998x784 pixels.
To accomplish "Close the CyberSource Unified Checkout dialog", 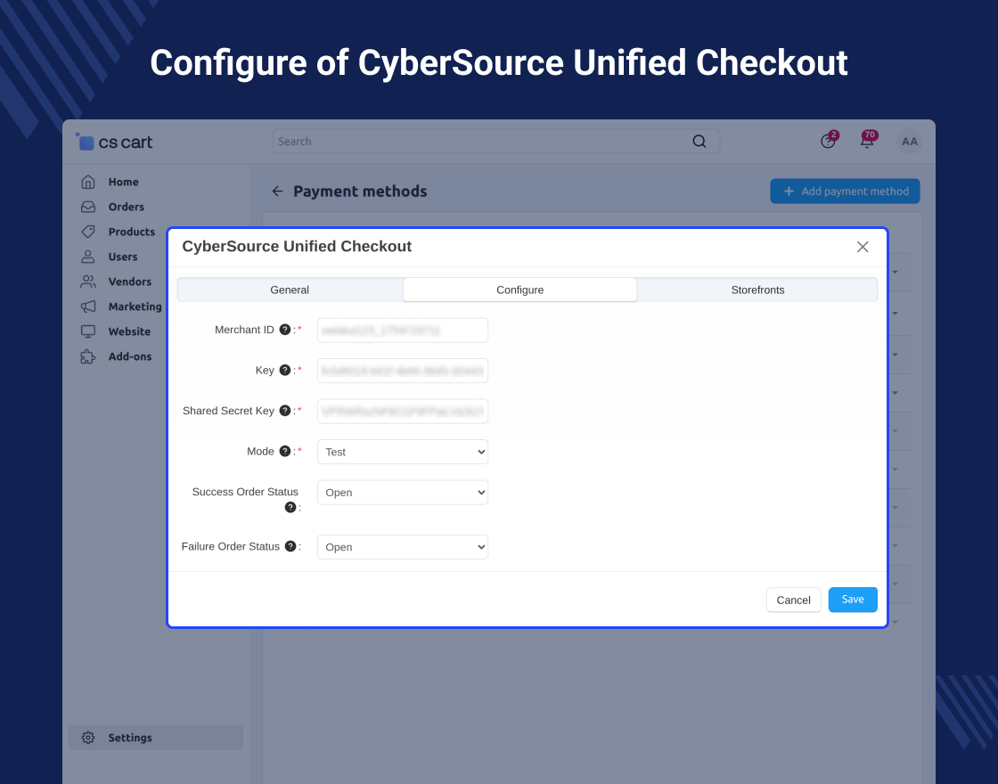I will (863, 247).
